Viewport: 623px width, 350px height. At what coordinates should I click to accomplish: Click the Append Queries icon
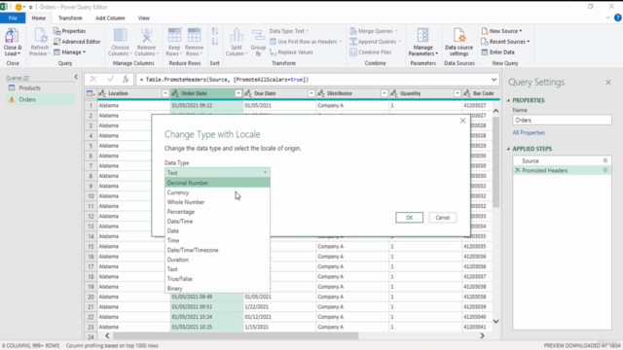[x=353, y=42]
